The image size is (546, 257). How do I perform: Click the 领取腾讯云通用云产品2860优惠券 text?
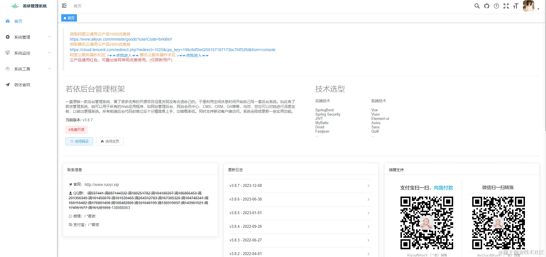[x=100, y=44]
